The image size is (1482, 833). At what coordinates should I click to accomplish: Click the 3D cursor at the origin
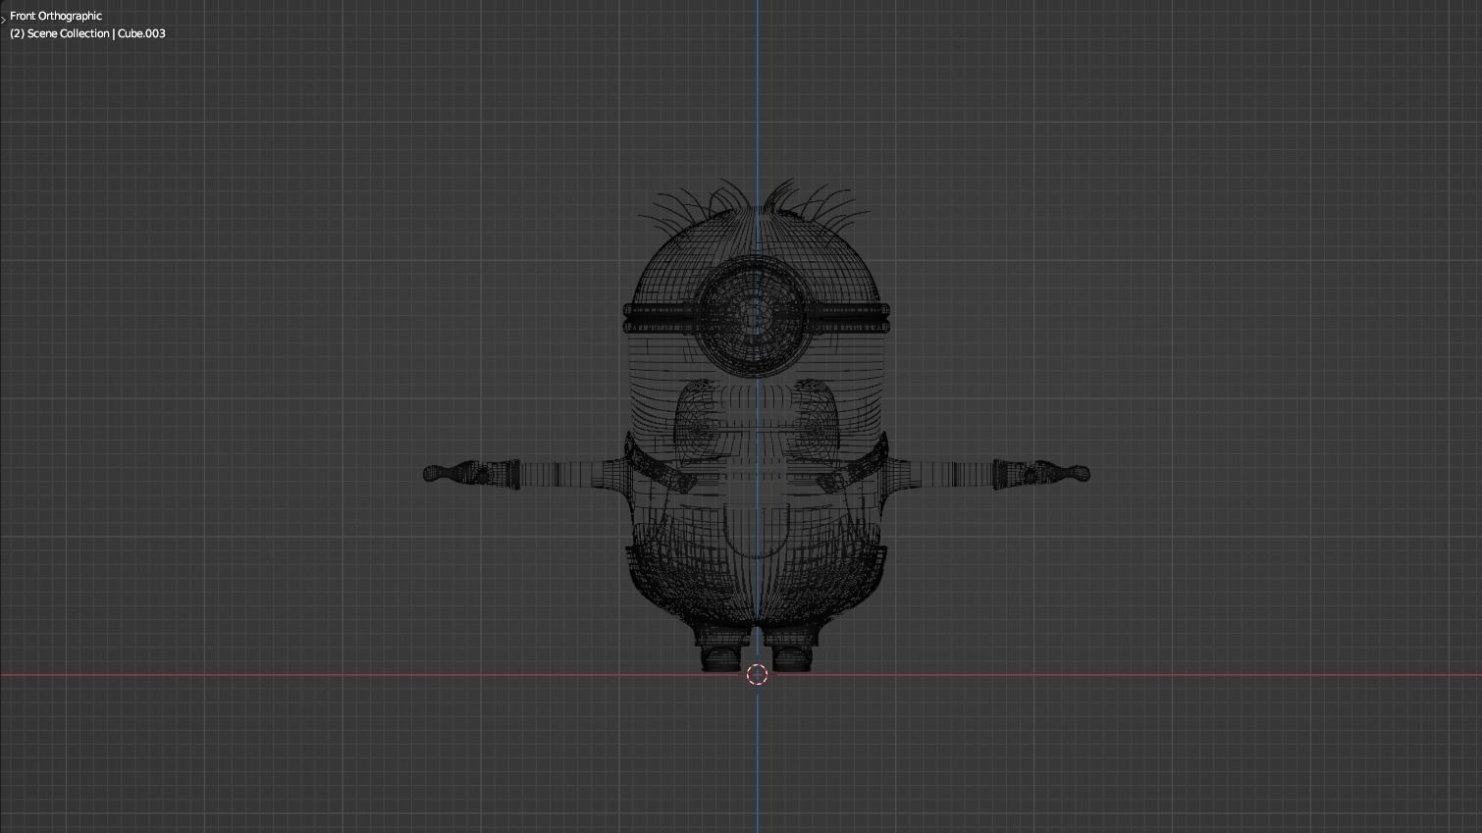(x=757, y=674)
